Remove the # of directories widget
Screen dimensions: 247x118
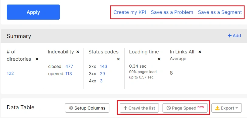37,59
